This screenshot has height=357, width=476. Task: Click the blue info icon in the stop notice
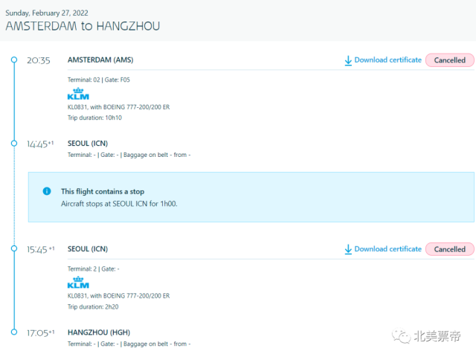pyautogui.click(x=47, y=191)
